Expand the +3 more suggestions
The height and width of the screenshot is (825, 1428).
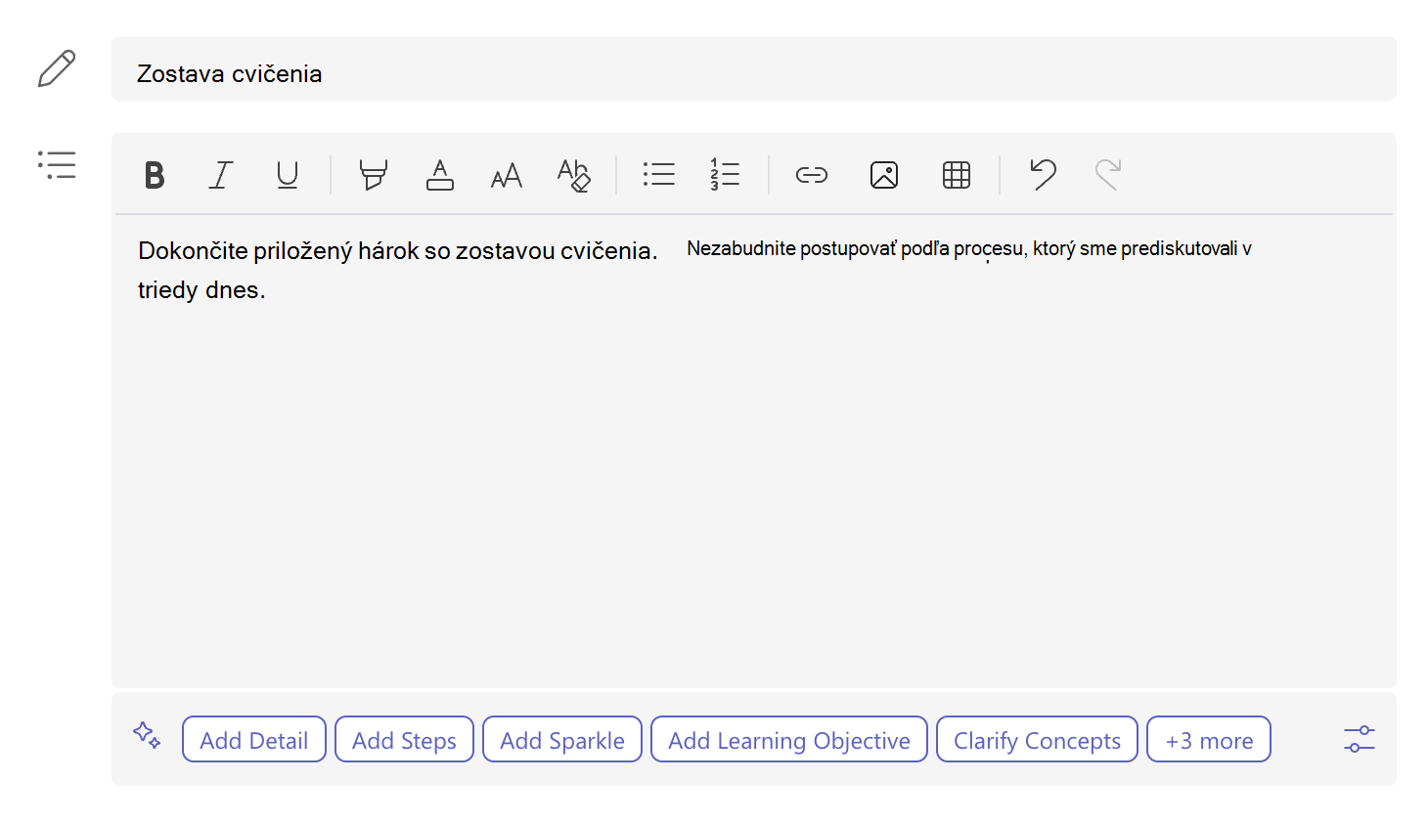click(1209, 739)
